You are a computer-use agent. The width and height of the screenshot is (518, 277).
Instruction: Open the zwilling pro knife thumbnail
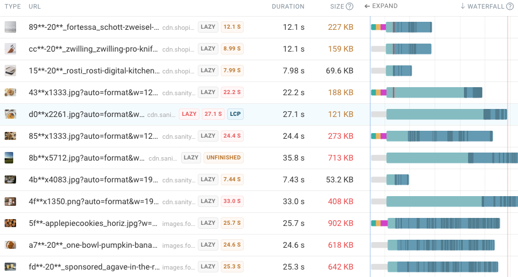pyautogui.click(x=10, y=49)
